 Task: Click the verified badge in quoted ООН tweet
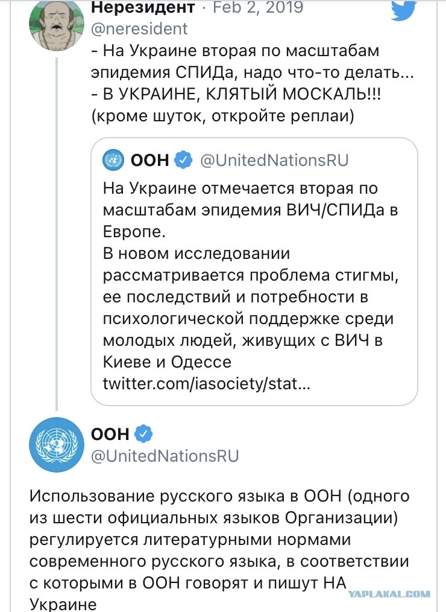point(183,160)
